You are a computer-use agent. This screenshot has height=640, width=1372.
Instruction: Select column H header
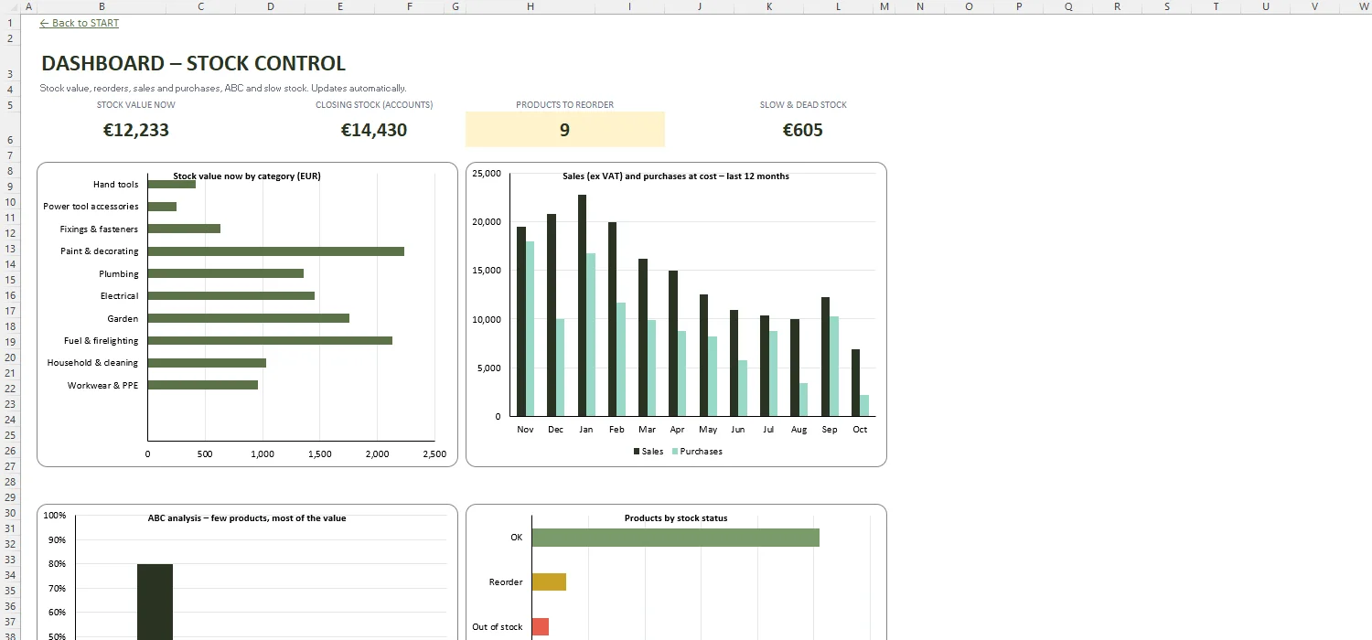(531, 6)
